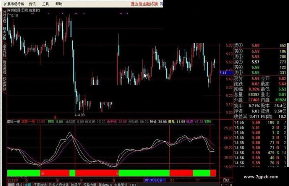Click the 日线 period label
This screenshot has width=289, height=186.
point(226,180)
